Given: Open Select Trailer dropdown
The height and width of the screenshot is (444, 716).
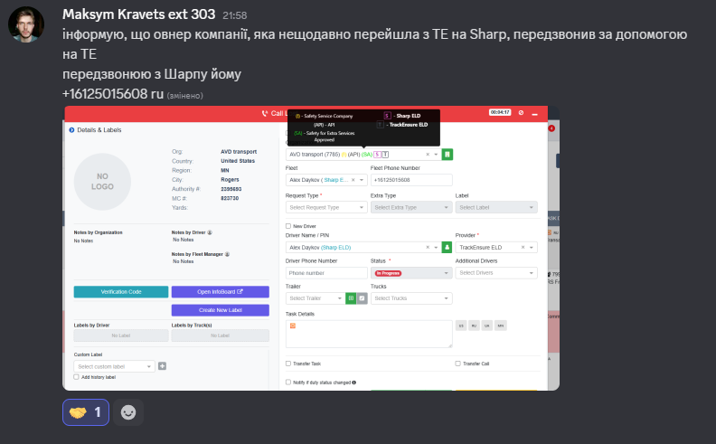Looking at the screenshot, I should click(316, 298).
